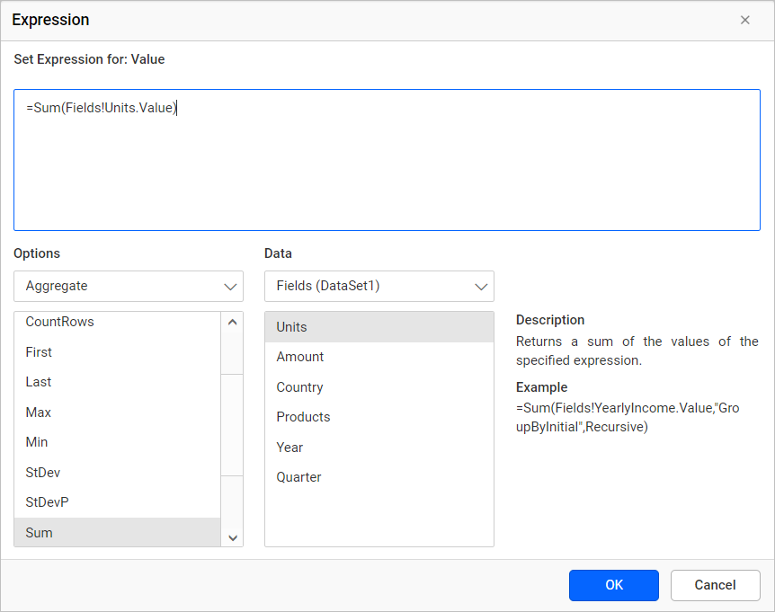775x612 pixels.
Task: Choose the Products field
Action: coord(379,417)
